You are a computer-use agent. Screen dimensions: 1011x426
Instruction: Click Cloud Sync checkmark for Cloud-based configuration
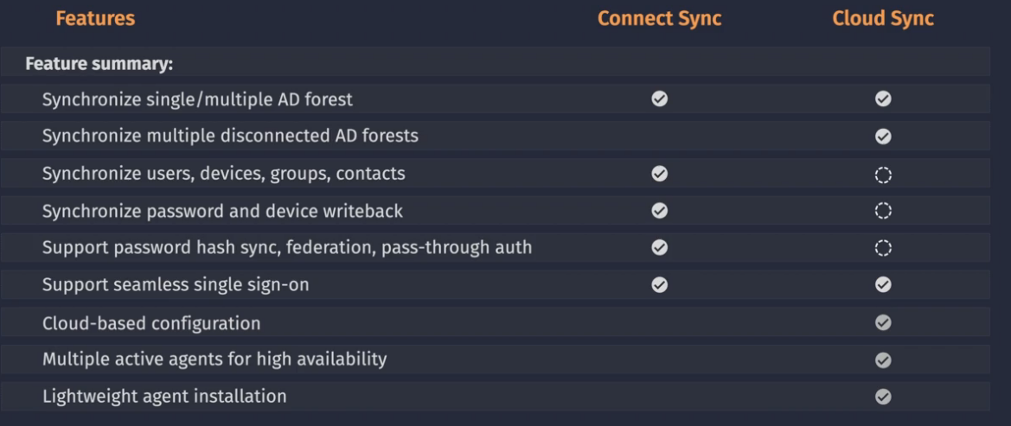883,323
